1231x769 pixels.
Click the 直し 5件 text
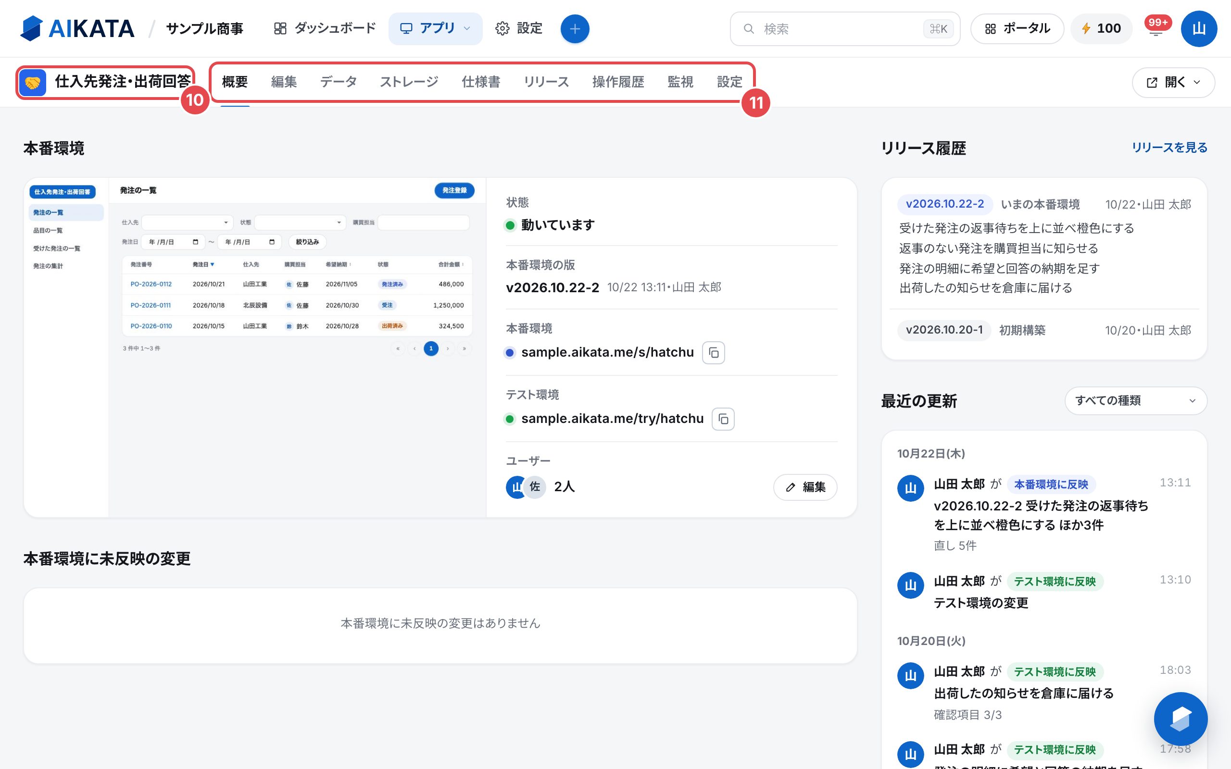[955, 546]
